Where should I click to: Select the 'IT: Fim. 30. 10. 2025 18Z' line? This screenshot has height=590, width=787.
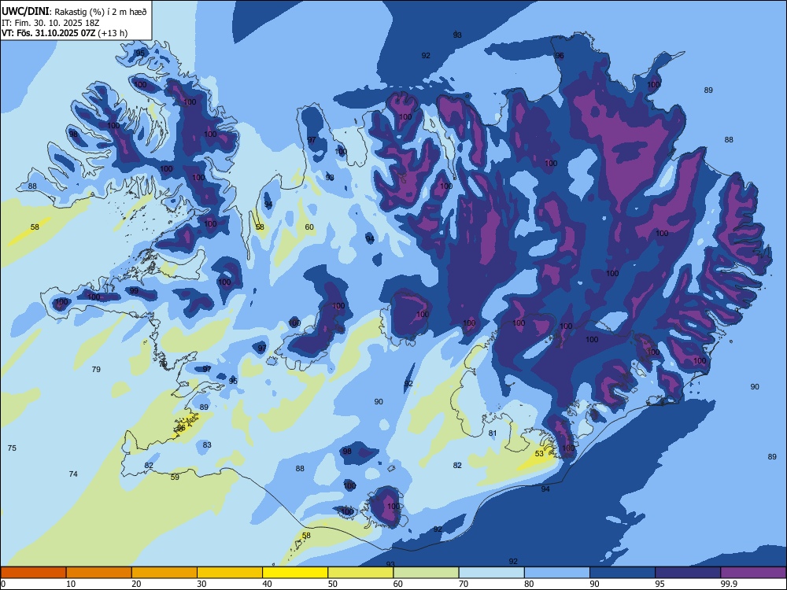50,23
